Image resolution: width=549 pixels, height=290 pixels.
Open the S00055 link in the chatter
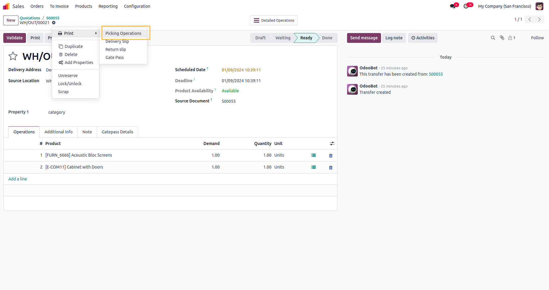click(436, 74)
